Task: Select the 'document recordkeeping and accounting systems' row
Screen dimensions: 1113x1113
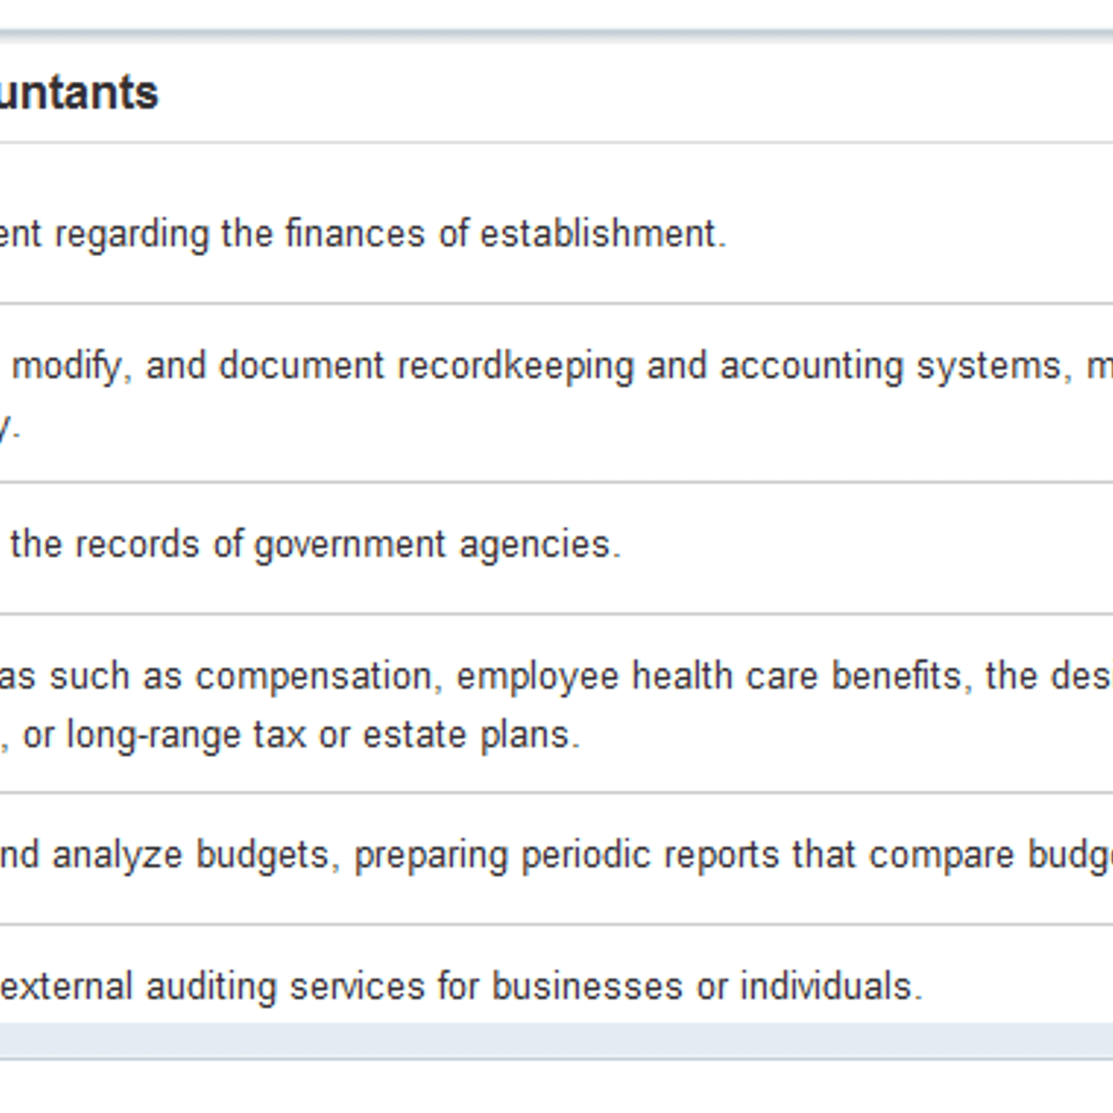Action: pos(556,392)
